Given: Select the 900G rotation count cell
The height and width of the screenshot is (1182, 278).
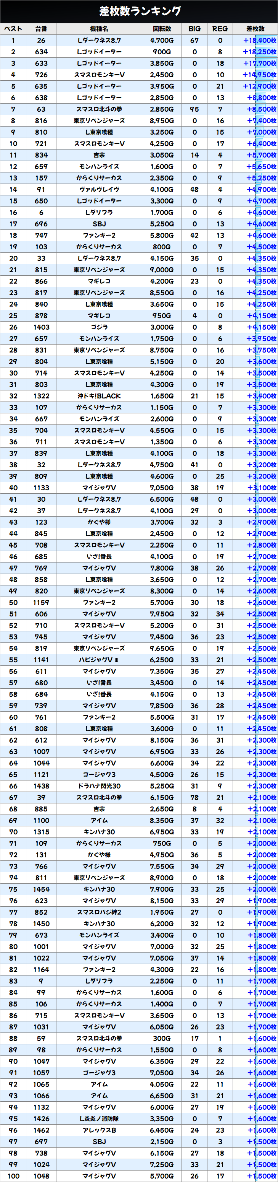Looking at the screenshot, I should pyautogui.click(x=162, y=52).
